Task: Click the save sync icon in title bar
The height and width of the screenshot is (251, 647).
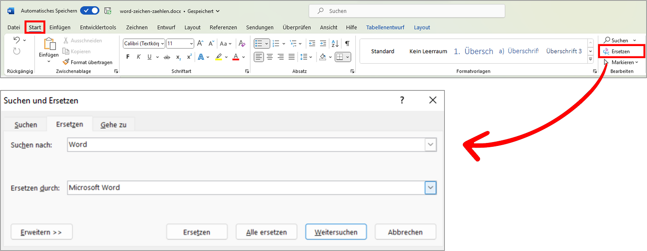Action: point(108,11)
